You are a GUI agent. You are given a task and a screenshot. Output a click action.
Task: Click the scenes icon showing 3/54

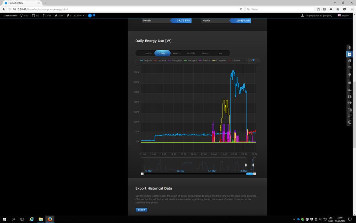coord(56,15)
